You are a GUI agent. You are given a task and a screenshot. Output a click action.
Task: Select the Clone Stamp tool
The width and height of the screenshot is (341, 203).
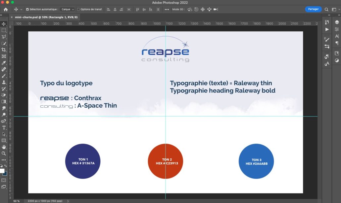coord(4,82)
